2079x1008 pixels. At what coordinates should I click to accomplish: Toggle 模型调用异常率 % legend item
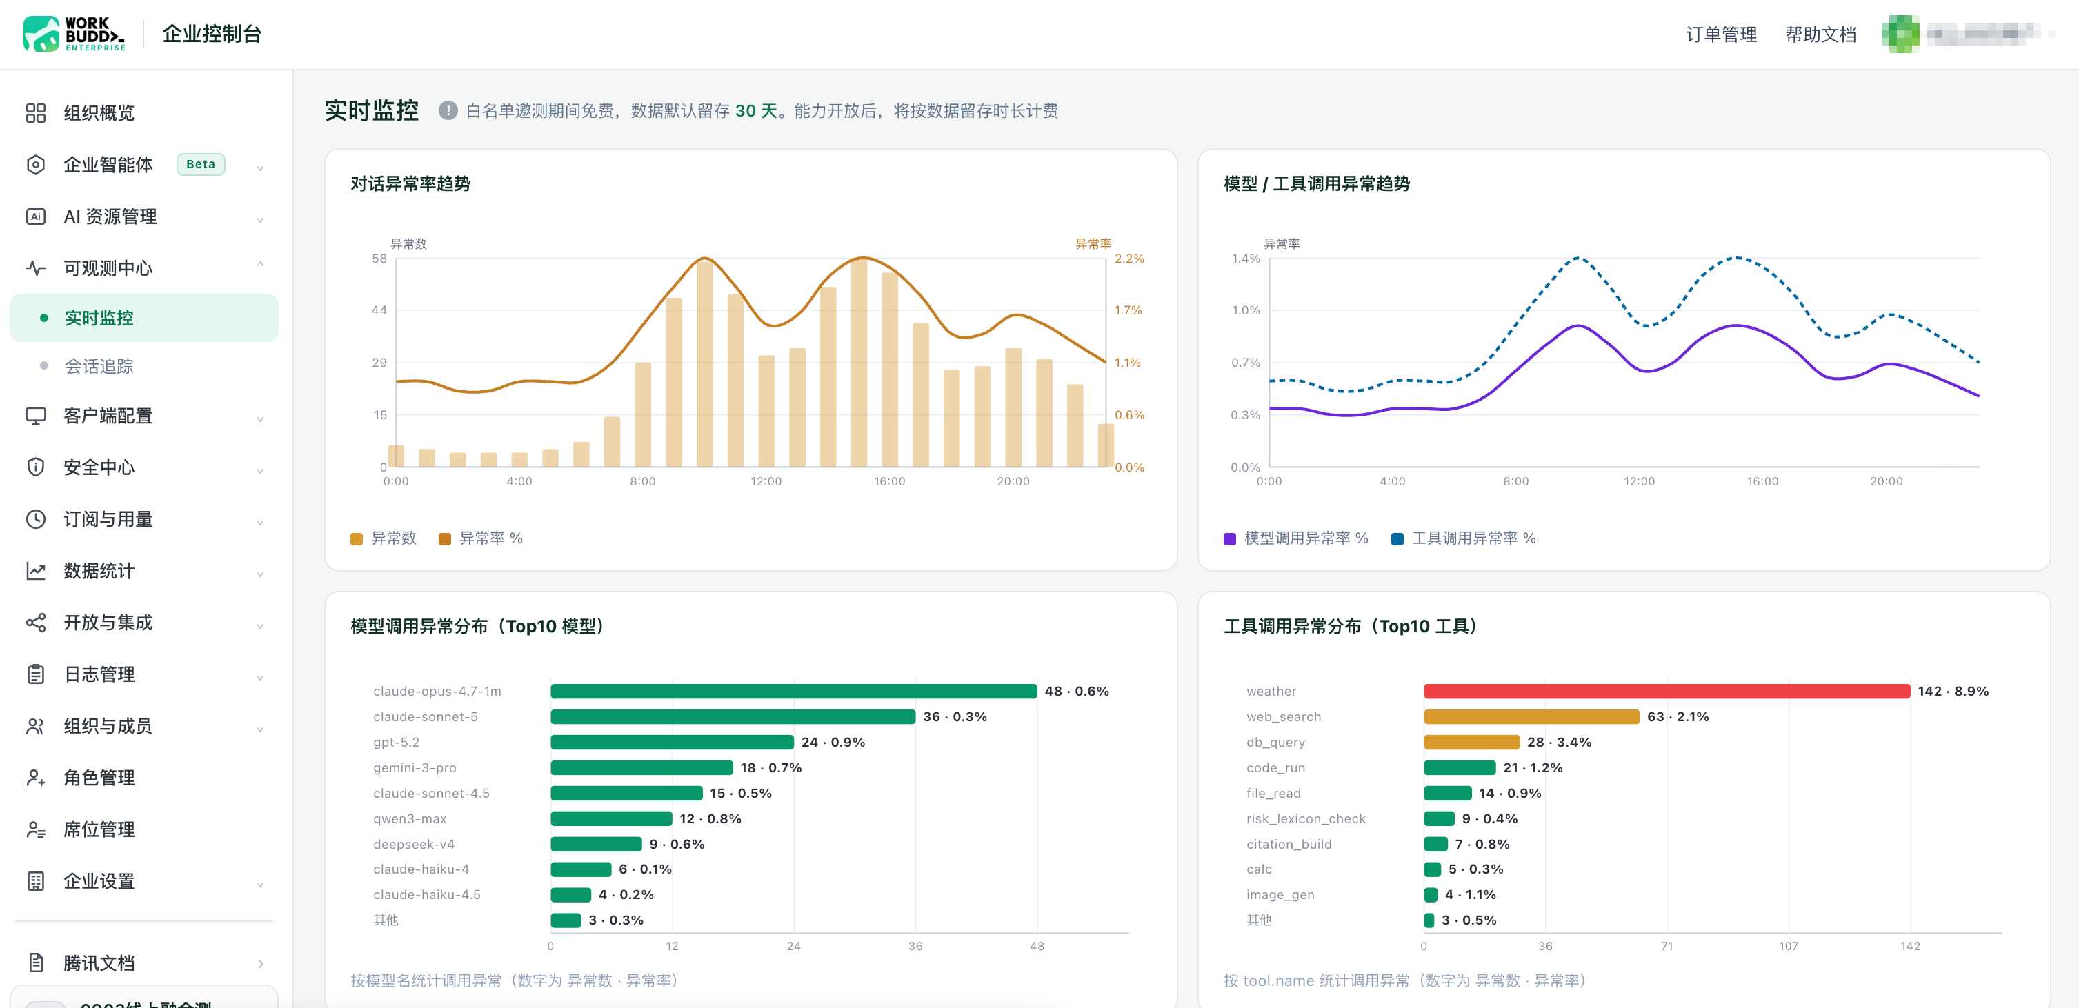click(1296, 538)
